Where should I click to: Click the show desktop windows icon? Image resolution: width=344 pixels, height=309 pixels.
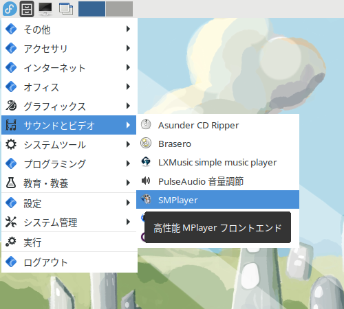pyautogui.click(x=66, y=9)
